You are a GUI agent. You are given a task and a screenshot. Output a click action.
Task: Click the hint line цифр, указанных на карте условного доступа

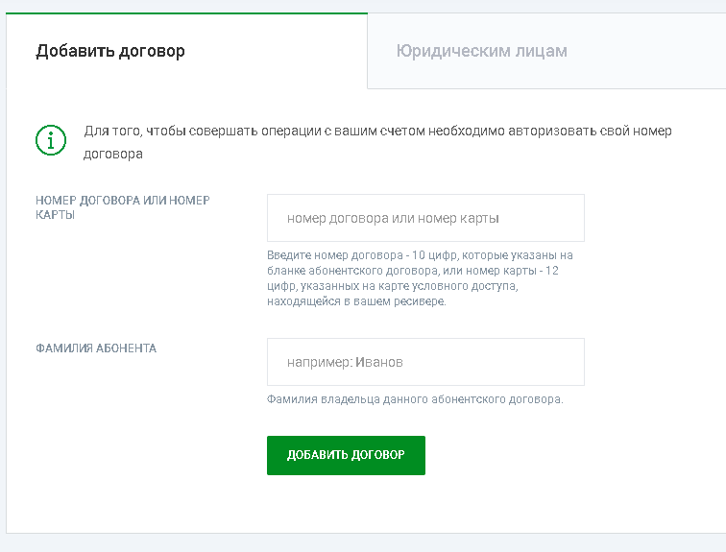pos(393,286)
